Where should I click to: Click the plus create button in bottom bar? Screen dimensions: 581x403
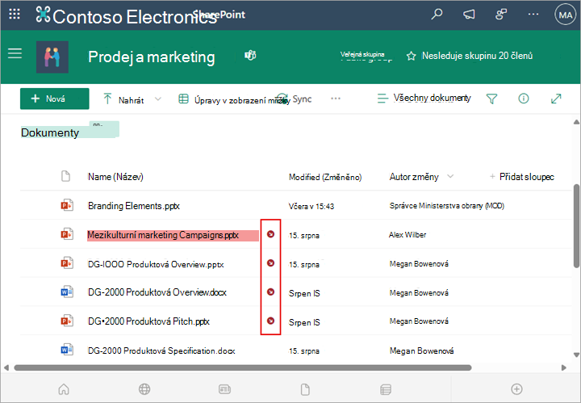click(x=517, y=389)
